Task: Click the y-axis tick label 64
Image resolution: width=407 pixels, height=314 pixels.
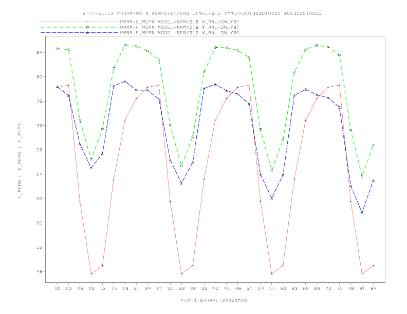Action: (x=40, y=174)
